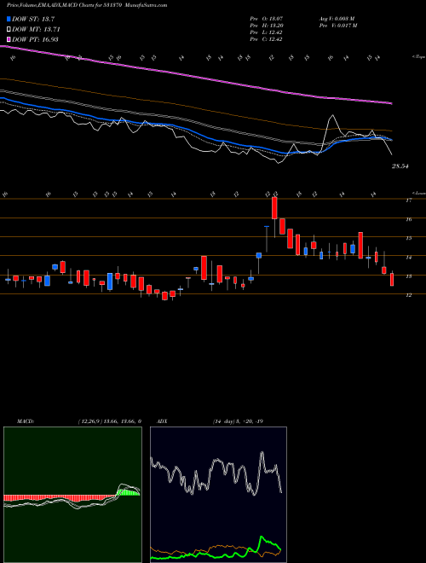Click the 'Pre O: 13.07' open value

click(x=266, y=19)
